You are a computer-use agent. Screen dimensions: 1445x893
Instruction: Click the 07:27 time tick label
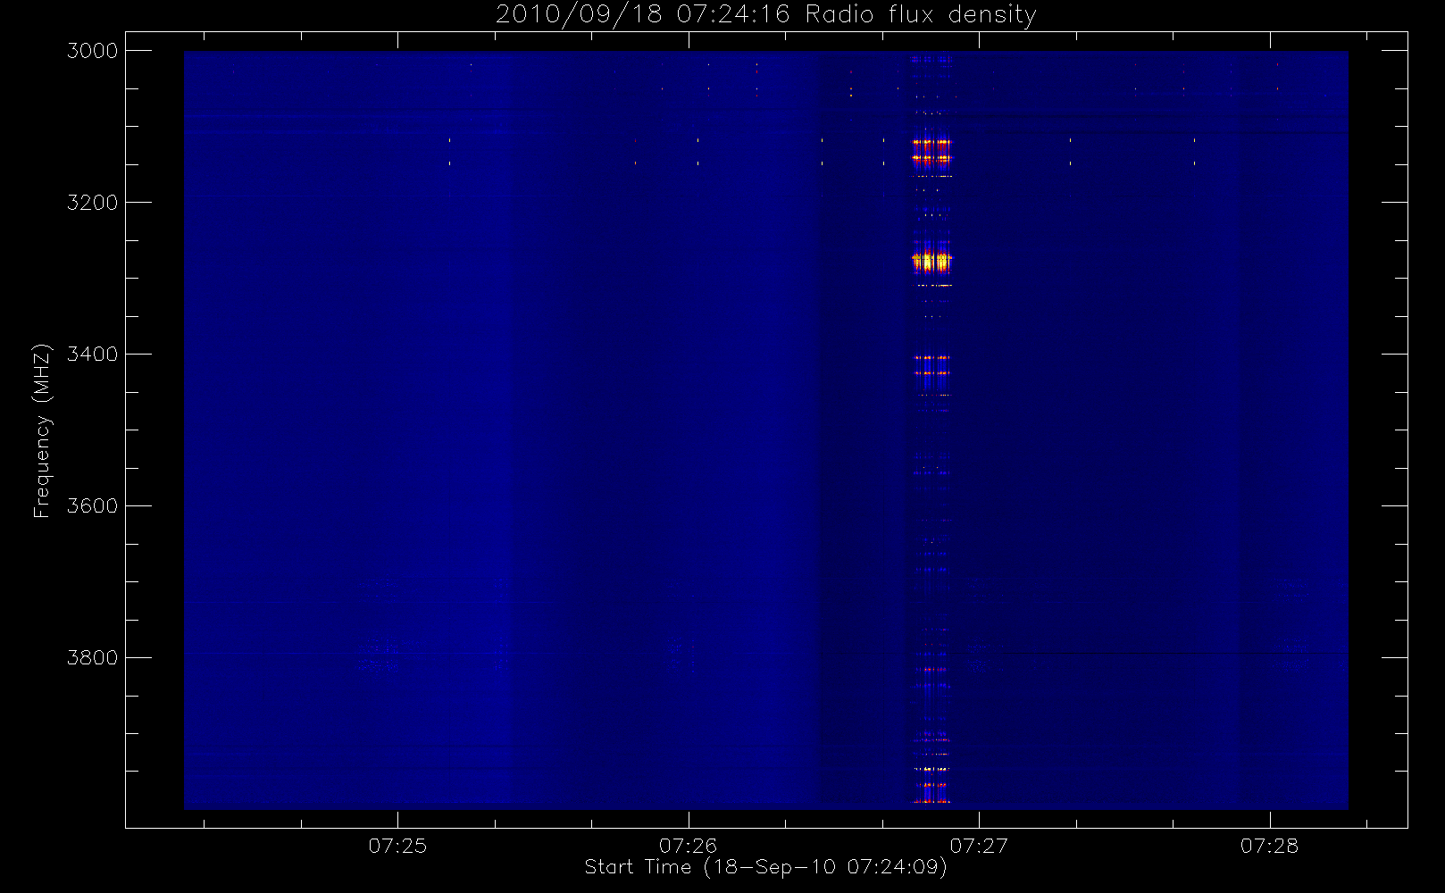(979, 846)
